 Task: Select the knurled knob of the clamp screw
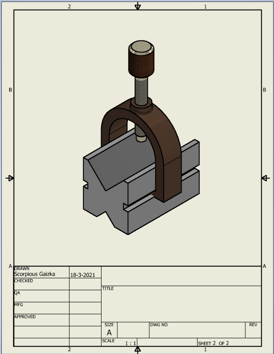coord(142,59)
